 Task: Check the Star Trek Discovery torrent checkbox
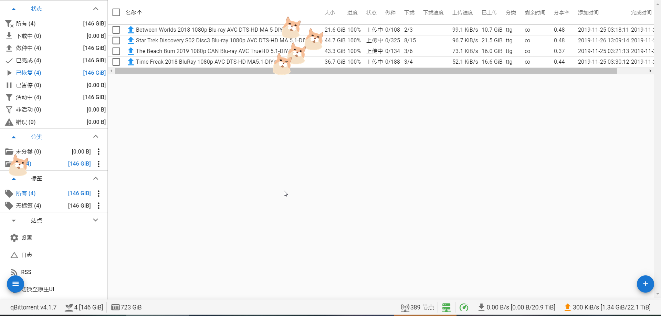coord(116,41)
